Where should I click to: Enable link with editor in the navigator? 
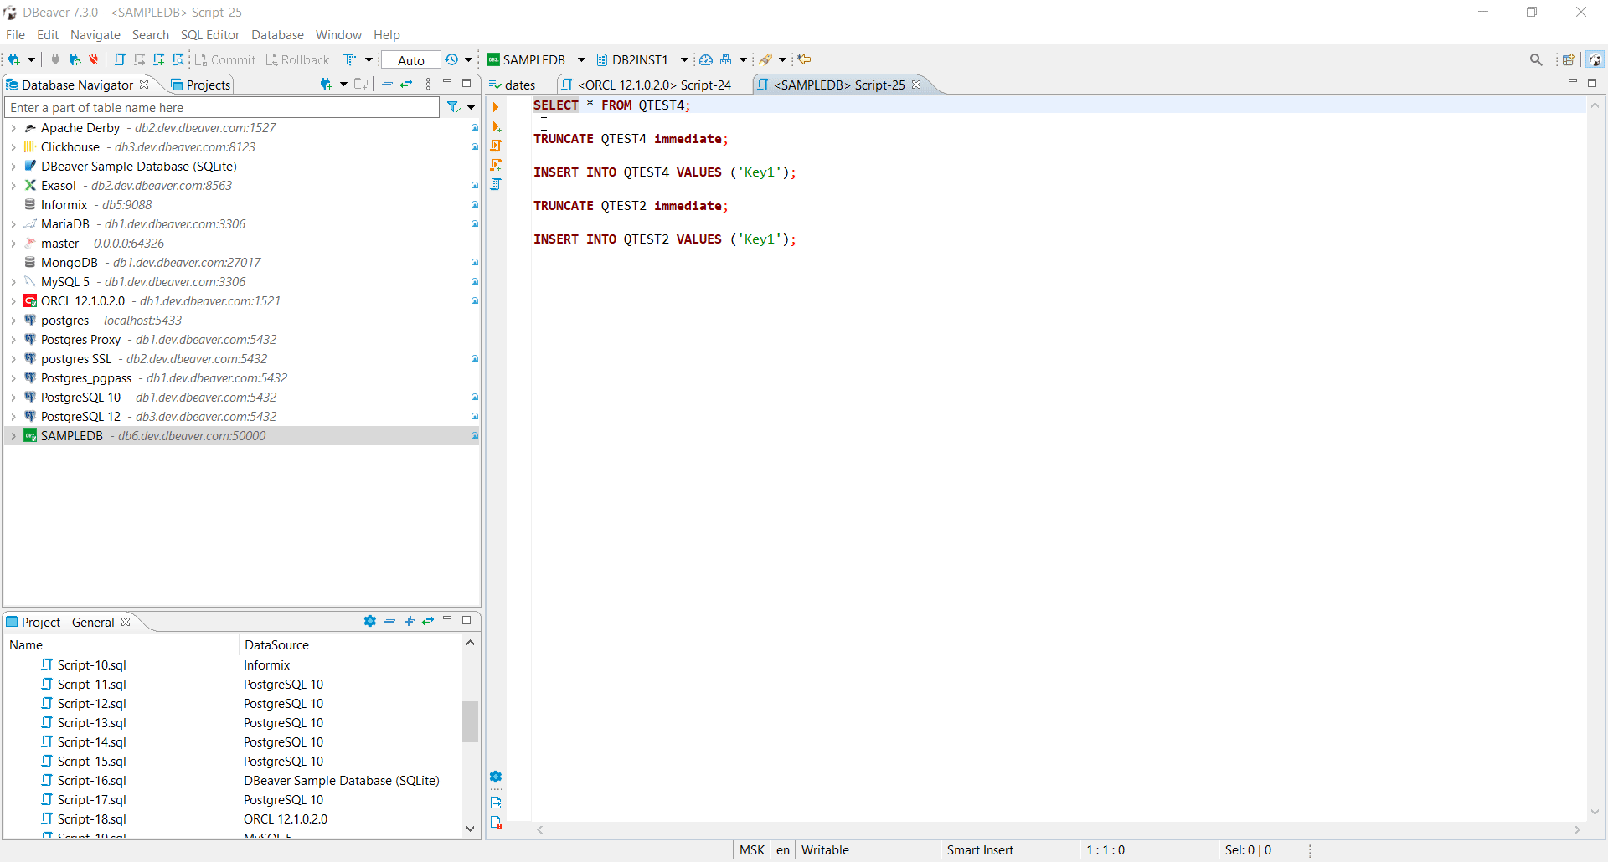[406, 84]
